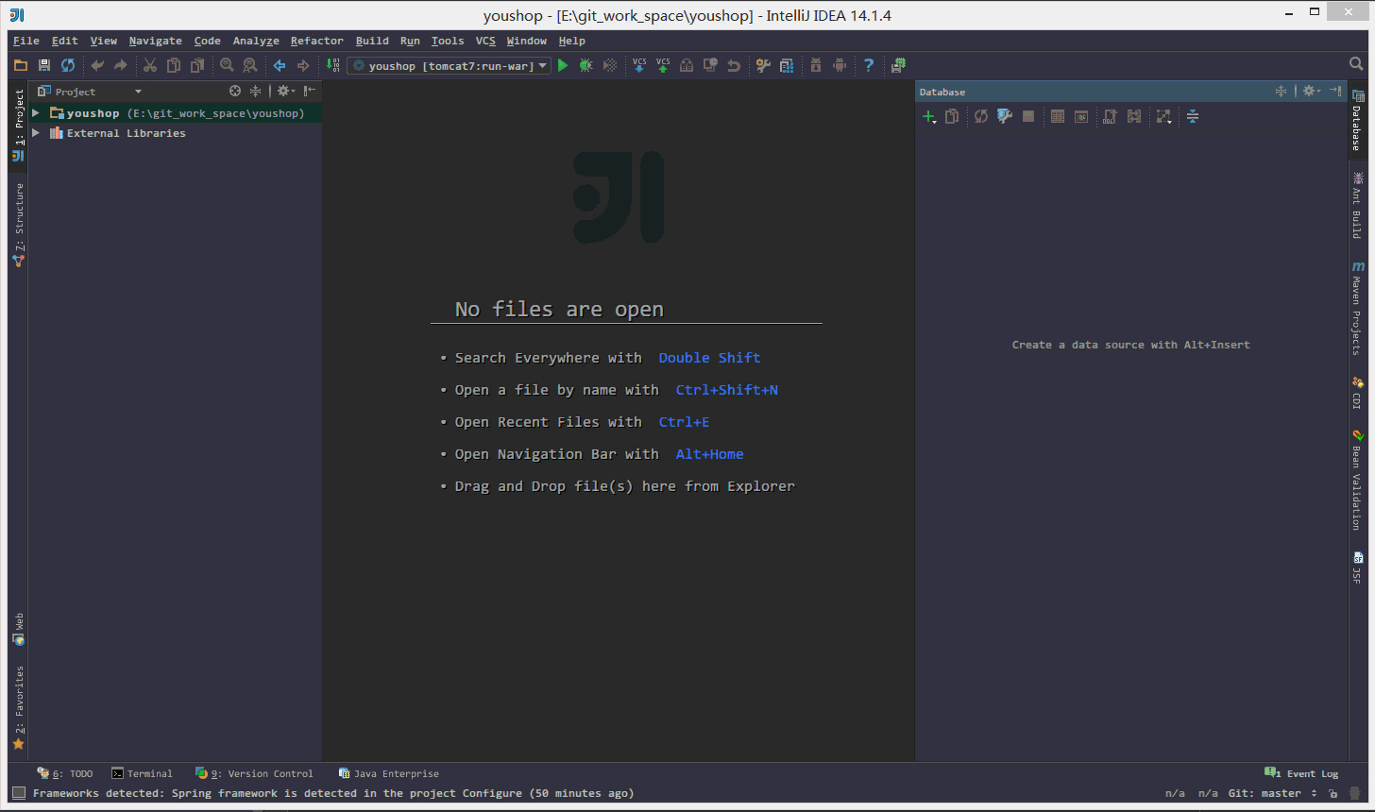The width and height of the screenshot is (1375, 812).
Task: Click the green Run button in toolbar
Action: (563, 65)
